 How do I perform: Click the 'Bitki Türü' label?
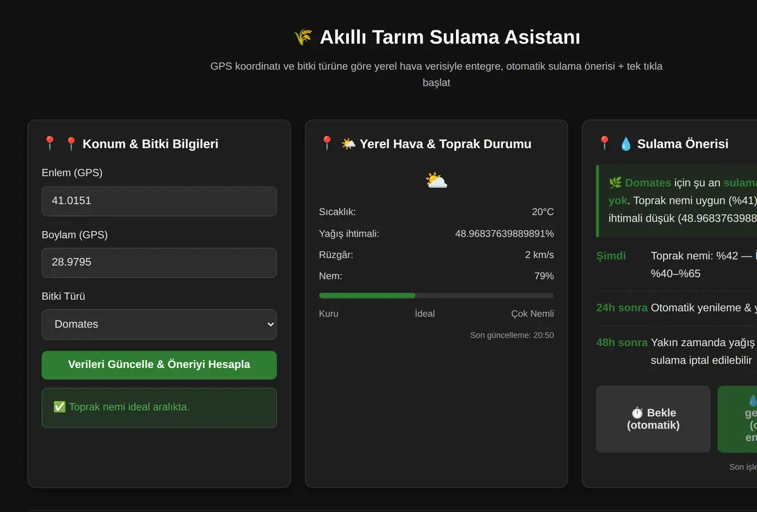[x=63, y=296]
